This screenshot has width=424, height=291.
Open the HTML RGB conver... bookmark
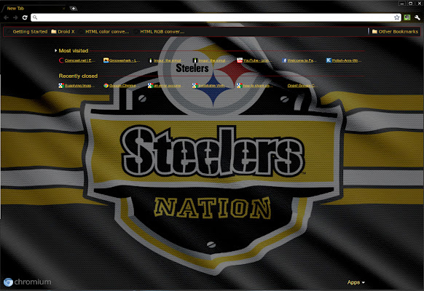tap(162, 31)
